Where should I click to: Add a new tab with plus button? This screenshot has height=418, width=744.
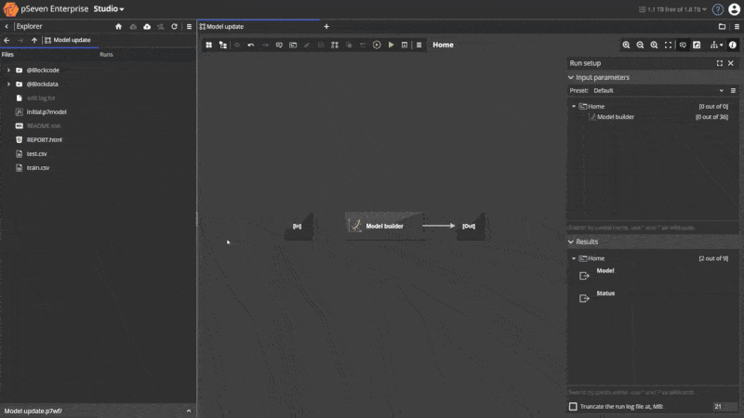326,27
